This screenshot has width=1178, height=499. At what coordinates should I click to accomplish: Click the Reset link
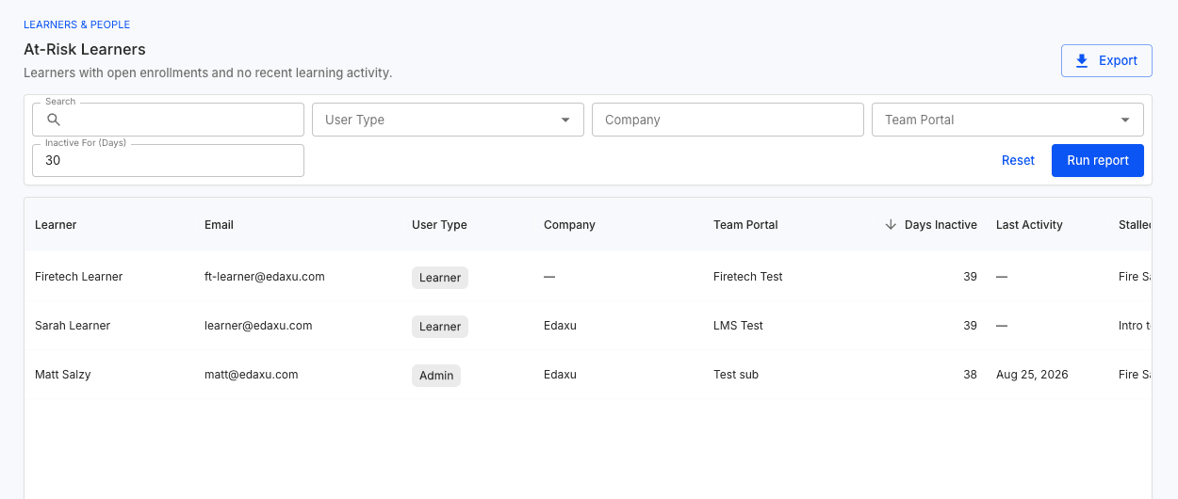pyautogui.click(x=1018, y=160)
